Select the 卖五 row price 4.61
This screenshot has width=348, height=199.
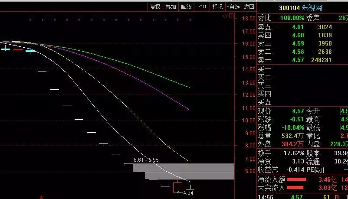(298, 27)
